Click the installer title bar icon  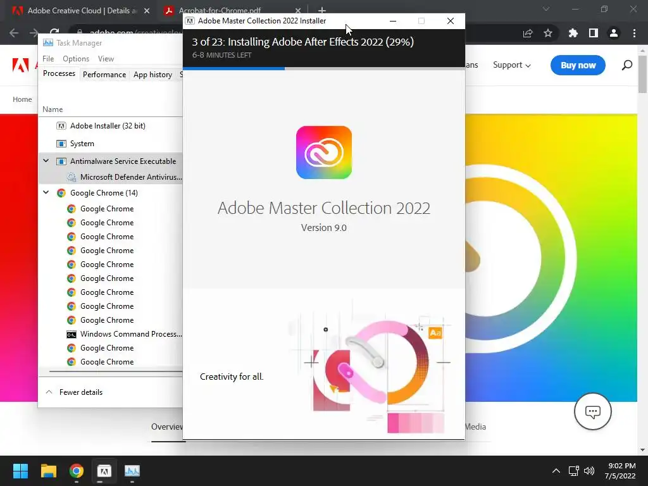(190, 21)
